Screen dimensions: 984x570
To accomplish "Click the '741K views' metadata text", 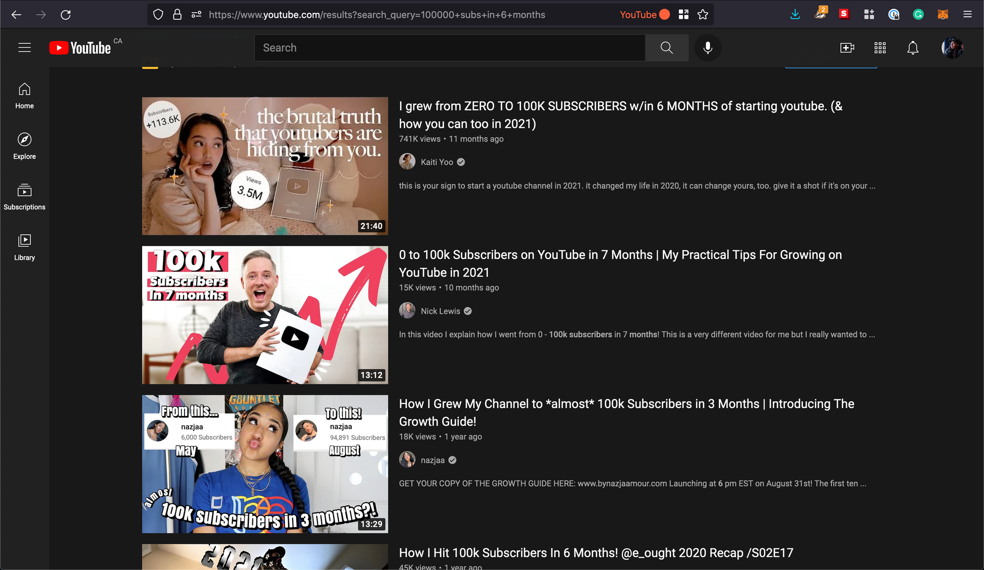I will point(420,139).
